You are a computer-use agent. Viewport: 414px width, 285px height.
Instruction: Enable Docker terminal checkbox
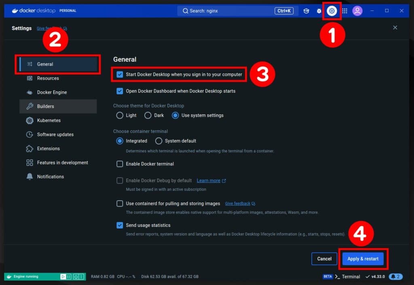[120, 164]
